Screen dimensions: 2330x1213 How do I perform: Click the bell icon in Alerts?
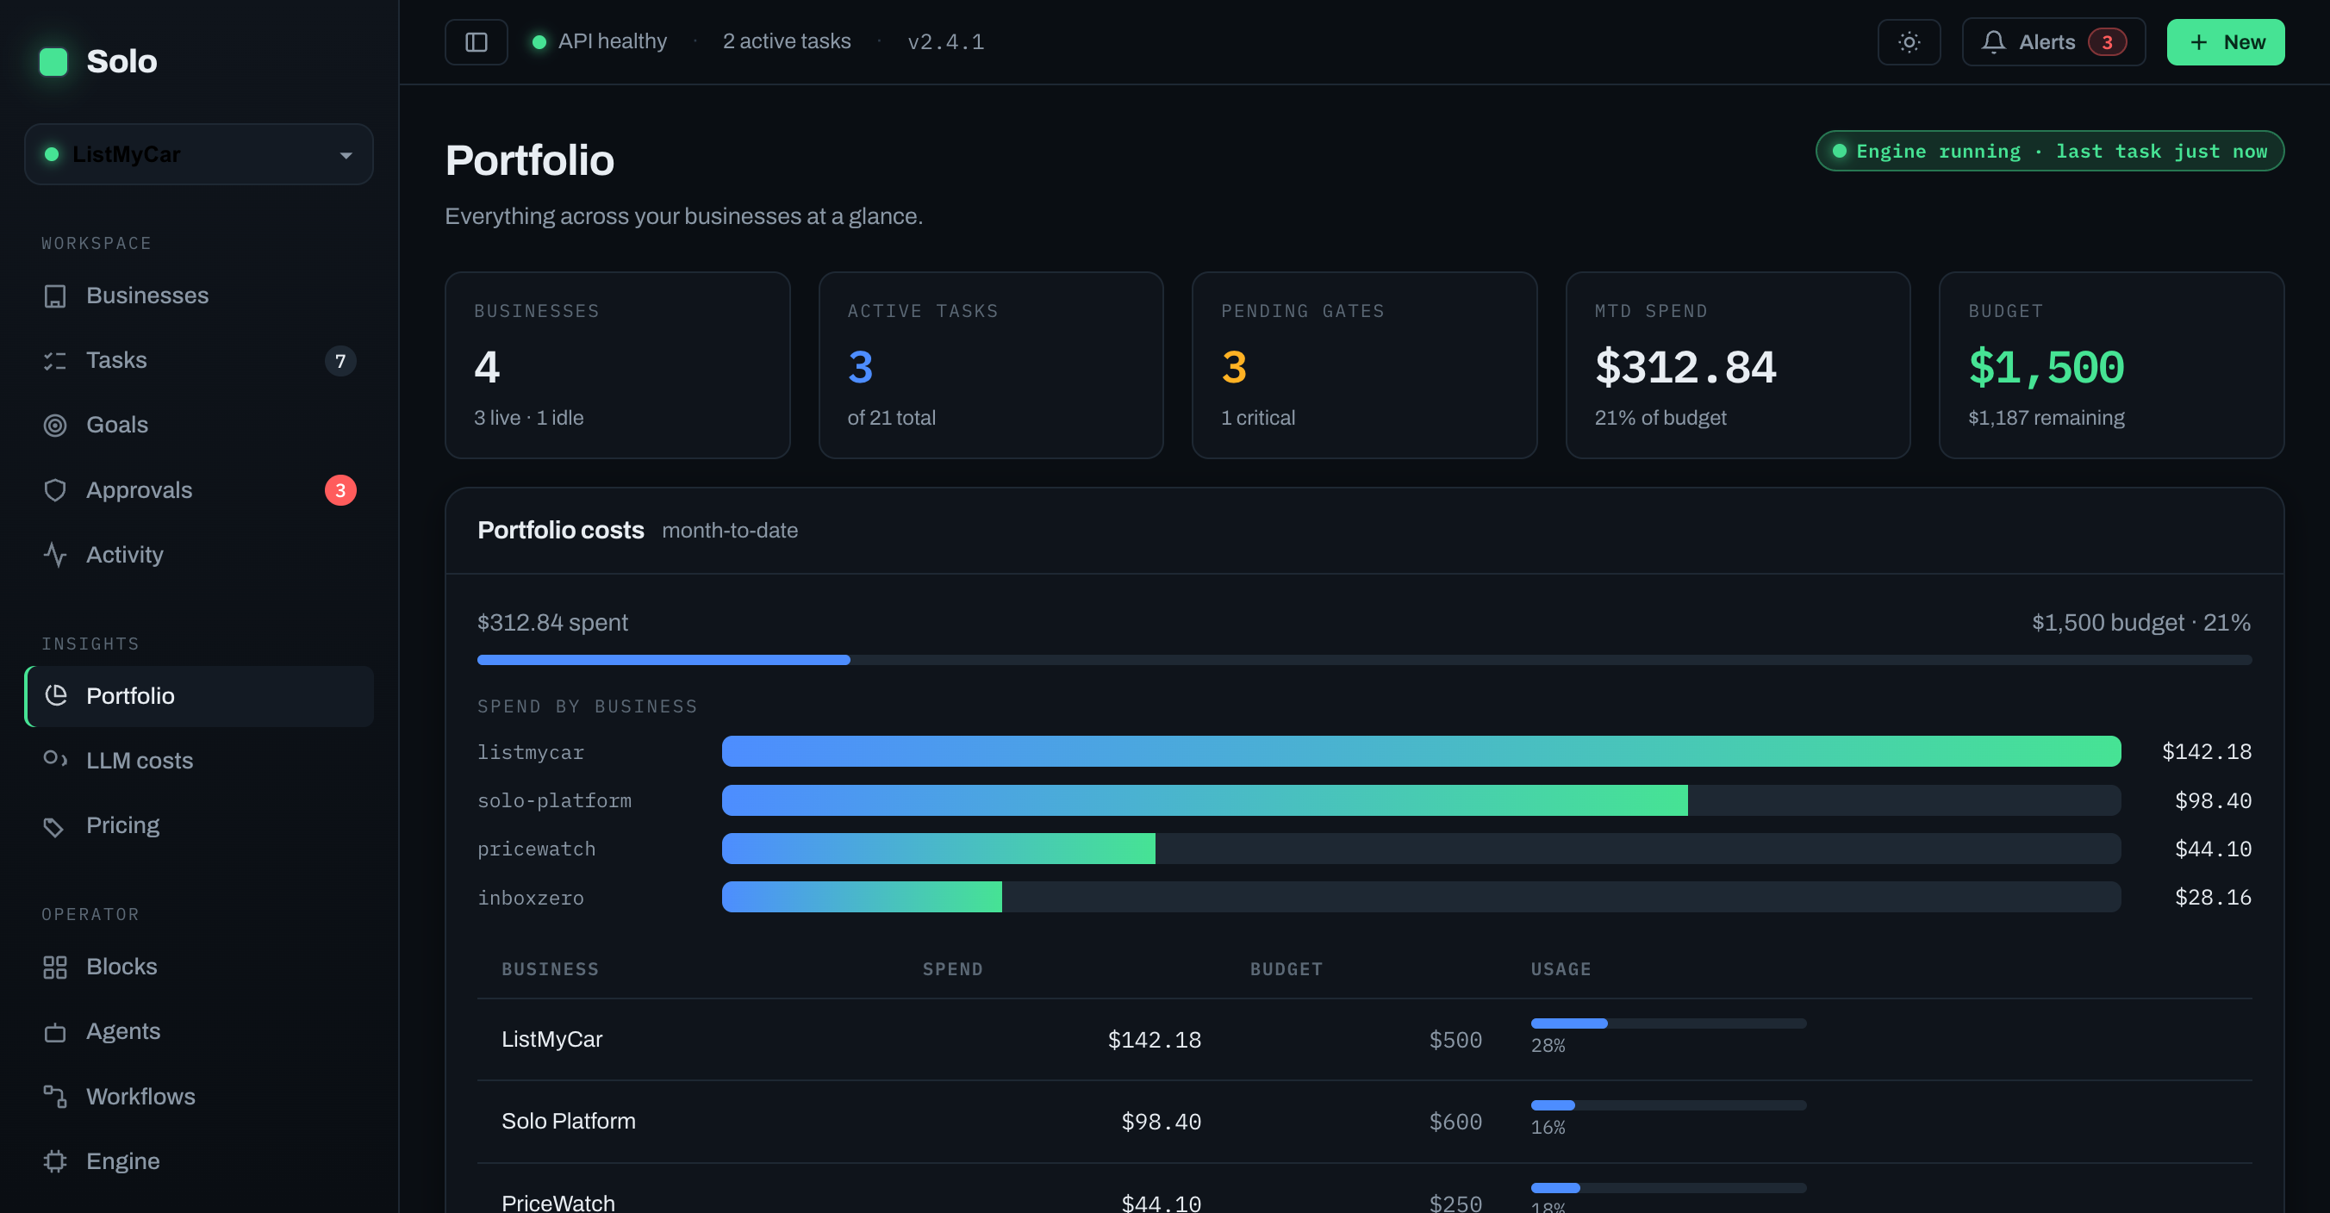coord(1992,41)
